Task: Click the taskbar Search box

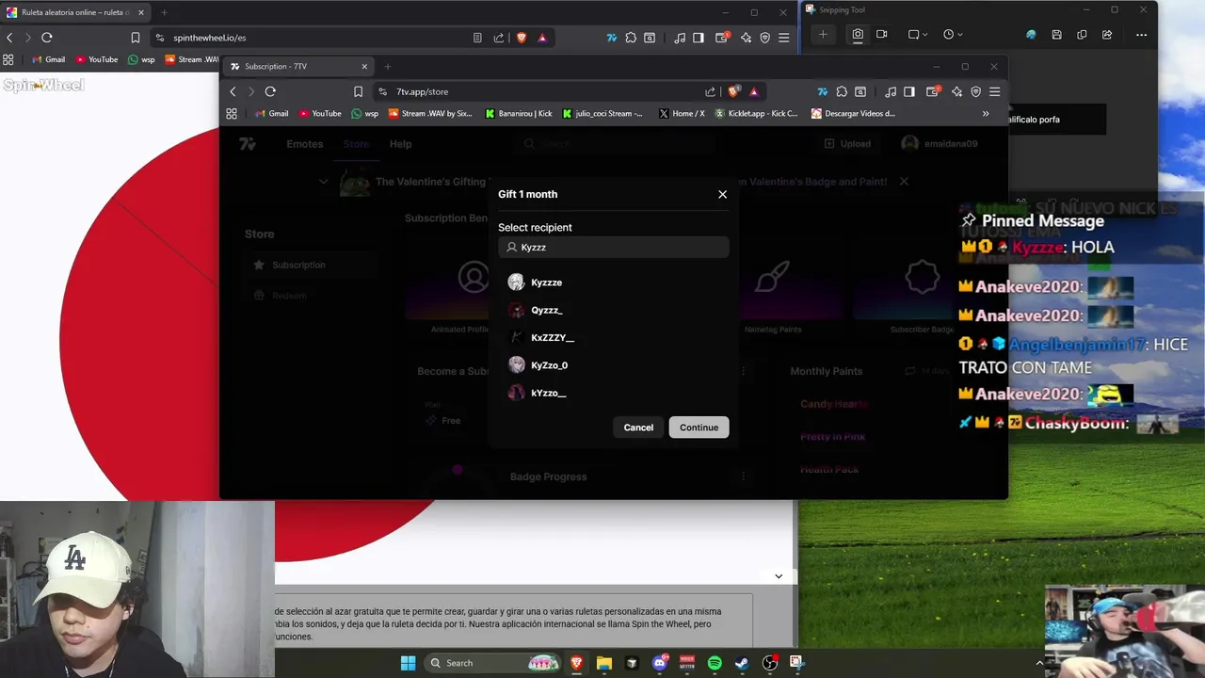Action: 494,663
